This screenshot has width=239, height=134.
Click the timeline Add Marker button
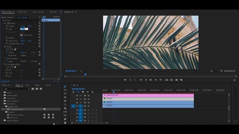tap(88, 92)
